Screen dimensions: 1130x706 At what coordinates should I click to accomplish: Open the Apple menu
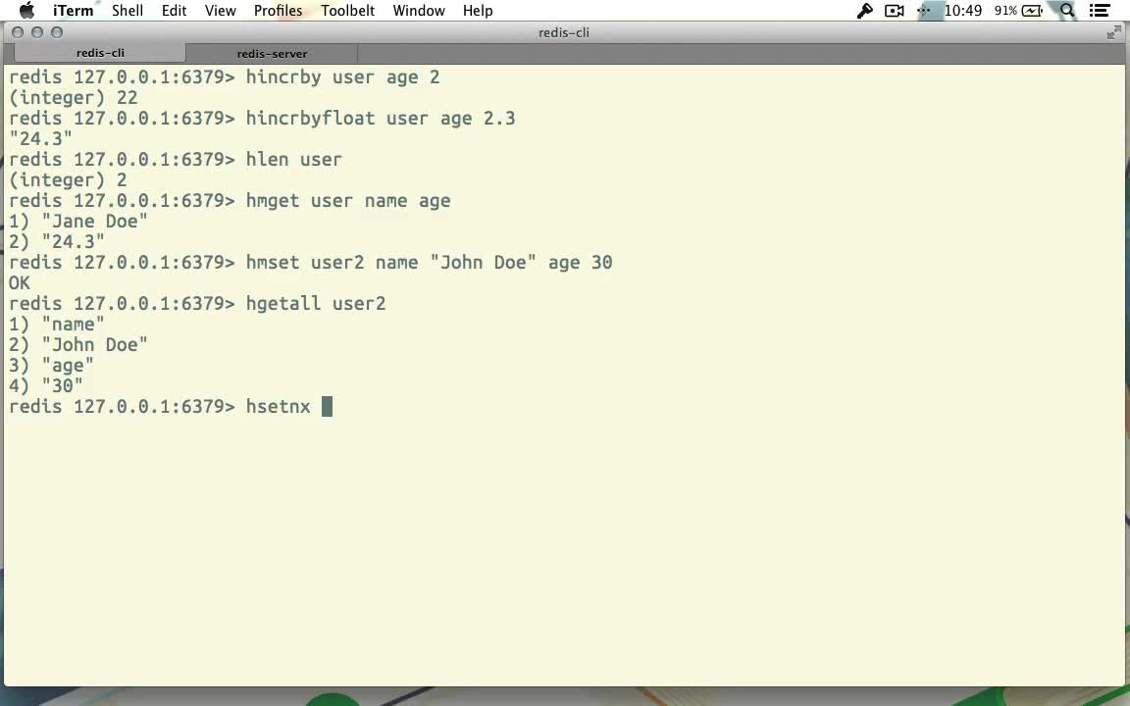pyautogui.click(x=26, y=10)
